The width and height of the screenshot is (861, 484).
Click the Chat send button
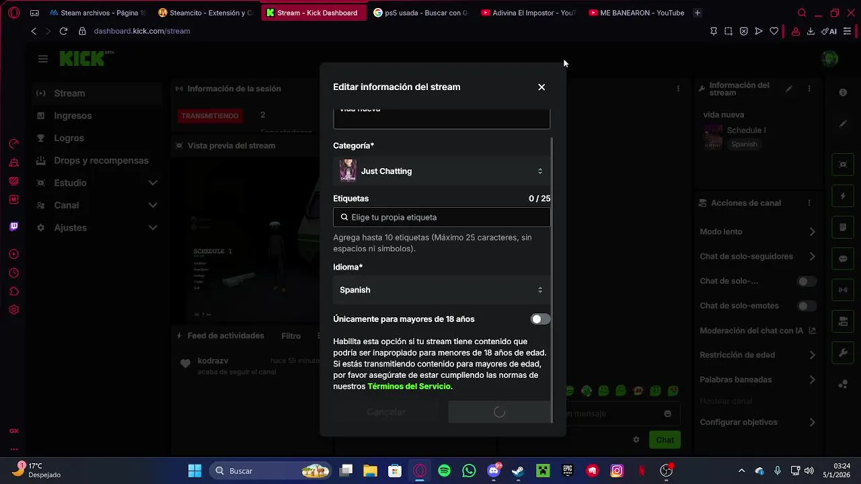click(x=665, y=440)
